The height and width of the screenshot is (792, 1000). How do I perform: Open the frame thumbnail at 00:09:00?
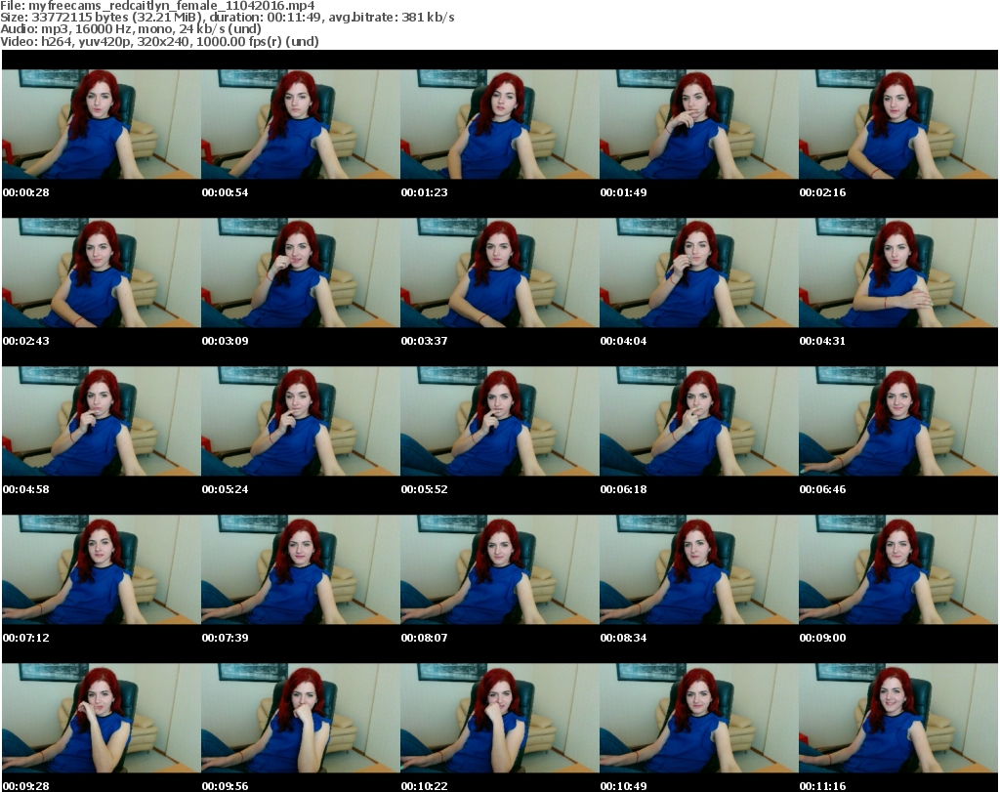click(898, 569)
